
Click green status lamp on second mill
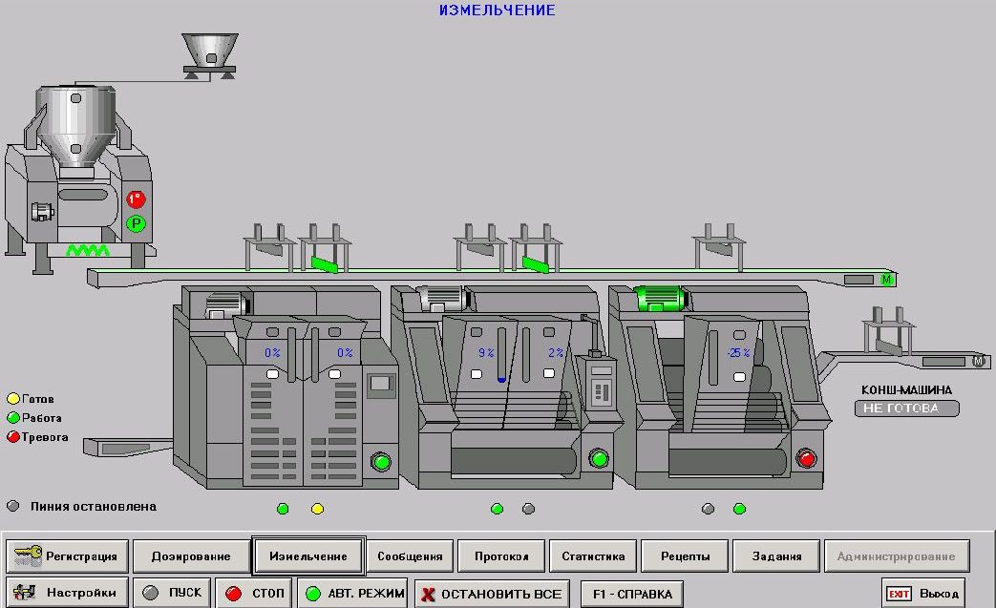(x=599, y=457)
